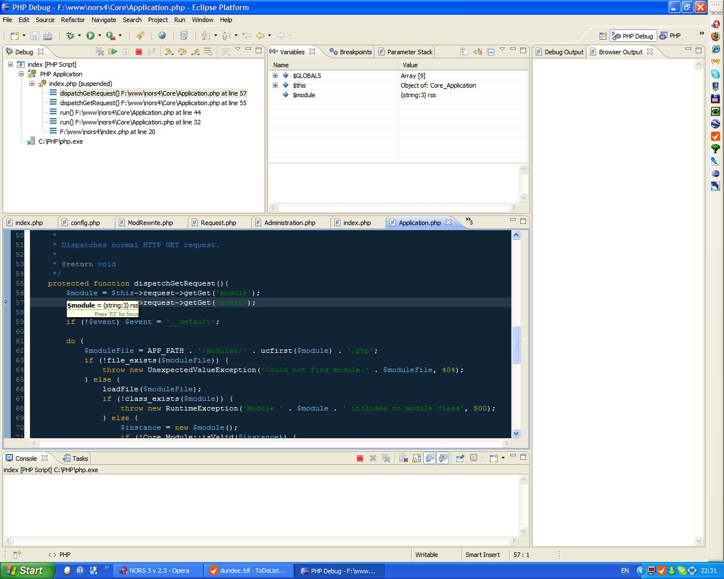Clear the Console output
The image size is (724, 579).
pos(403,458)
